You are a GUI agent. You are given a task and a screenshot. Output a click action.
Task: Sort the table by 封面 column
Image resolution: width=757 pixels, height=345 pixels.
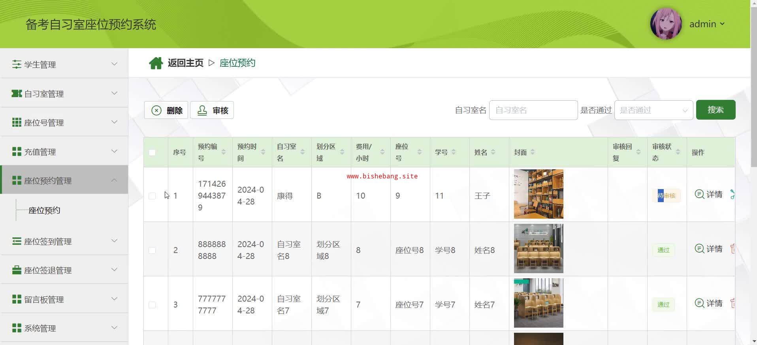pos(533,152)
